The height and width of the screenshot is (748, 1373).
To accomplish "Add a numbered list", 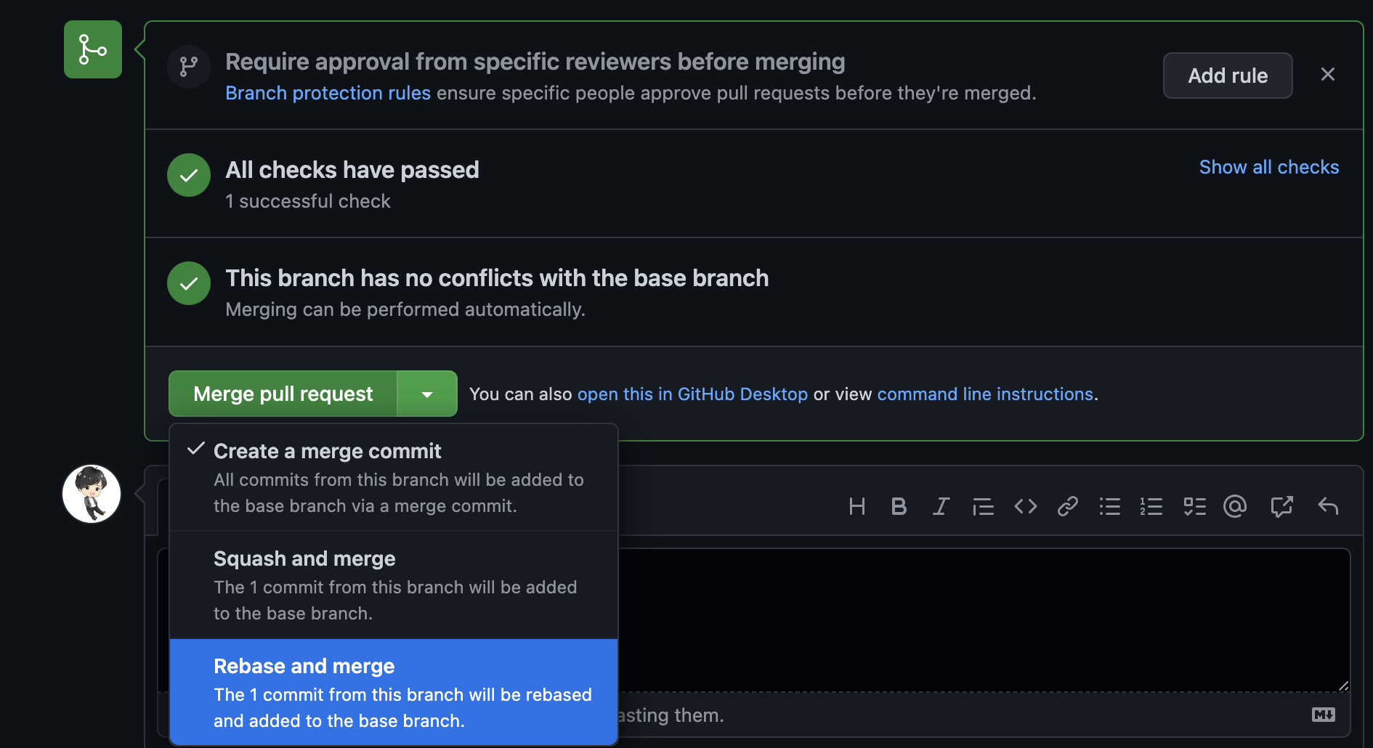I will 1151,506.
